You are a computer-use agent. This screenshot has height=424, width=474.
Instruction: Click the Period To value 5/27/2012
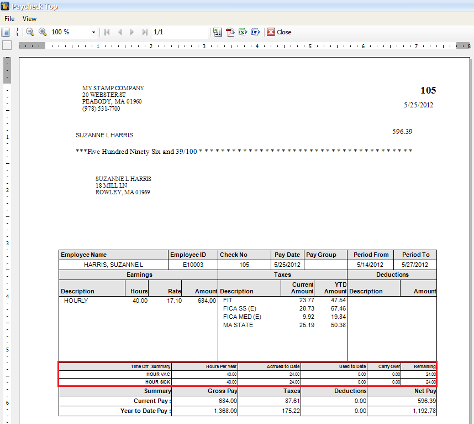tap(415, 265)
